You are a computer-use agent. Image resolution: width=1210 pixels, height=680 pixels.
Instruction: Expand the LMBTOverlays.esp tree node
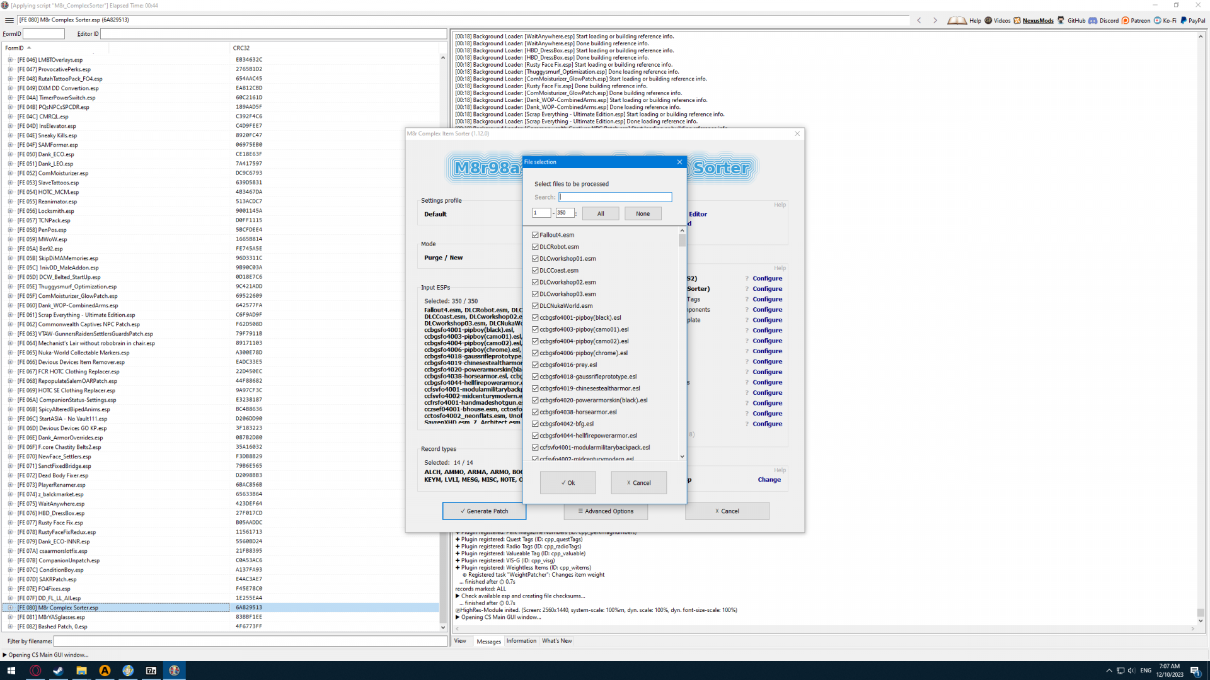pos(10,60)
